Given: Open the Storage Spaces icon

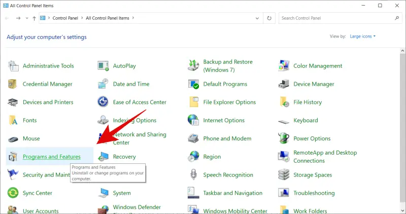Looking at the screenshot, I should click(x=284, y=174).
